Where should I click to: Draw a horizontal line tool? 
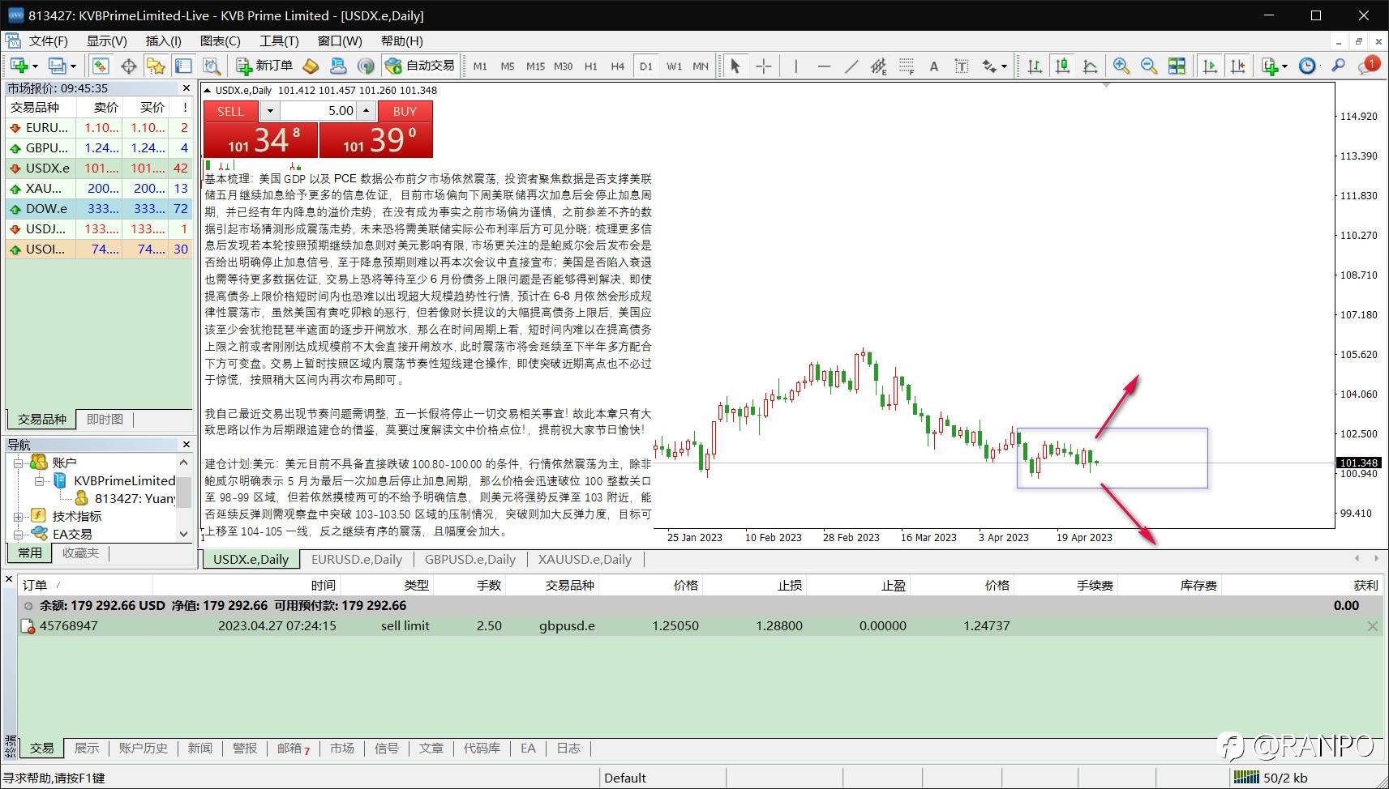click(x=824, y=66)
